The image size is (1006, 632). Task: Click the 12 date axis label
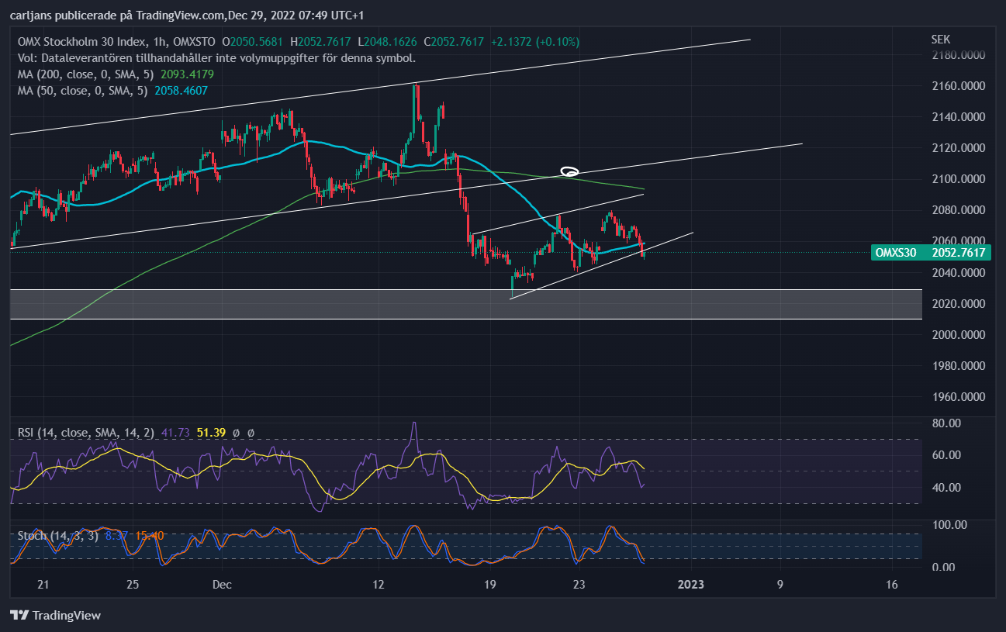pos(378,584)
